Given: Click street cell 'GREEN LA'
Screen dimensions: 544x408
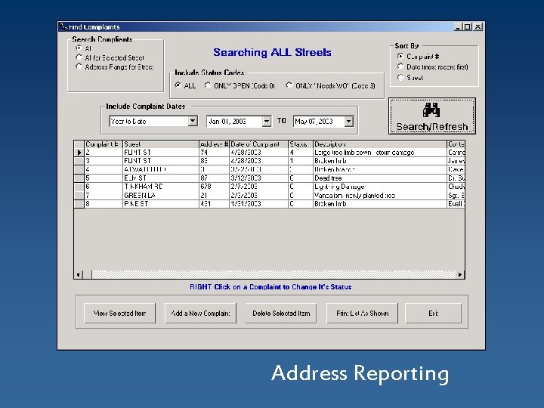Looking at the screenshot, I should coord(161,196).
